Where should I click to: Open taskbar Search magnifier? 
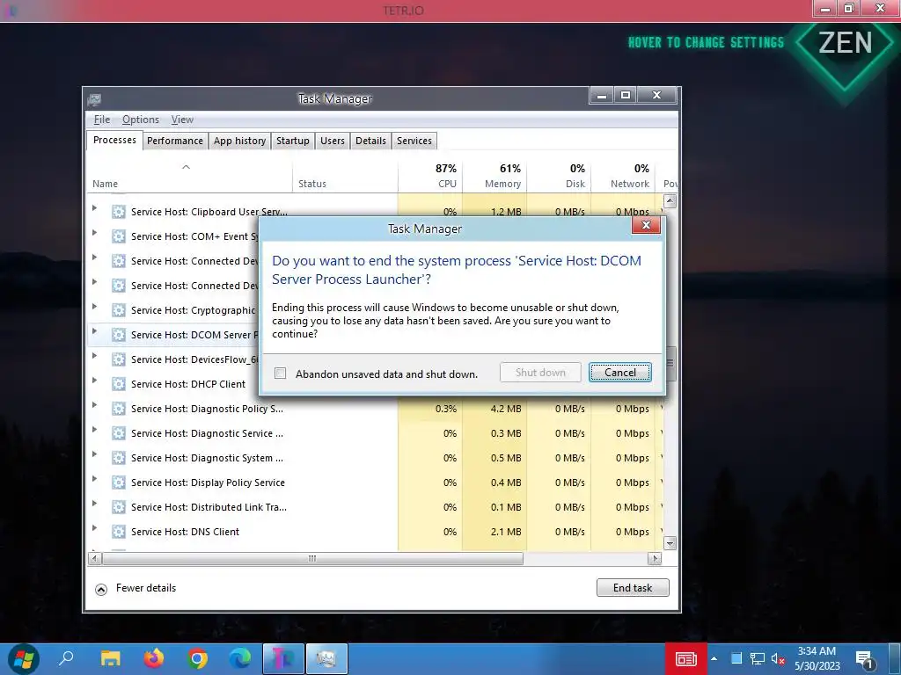click(66, 658)
